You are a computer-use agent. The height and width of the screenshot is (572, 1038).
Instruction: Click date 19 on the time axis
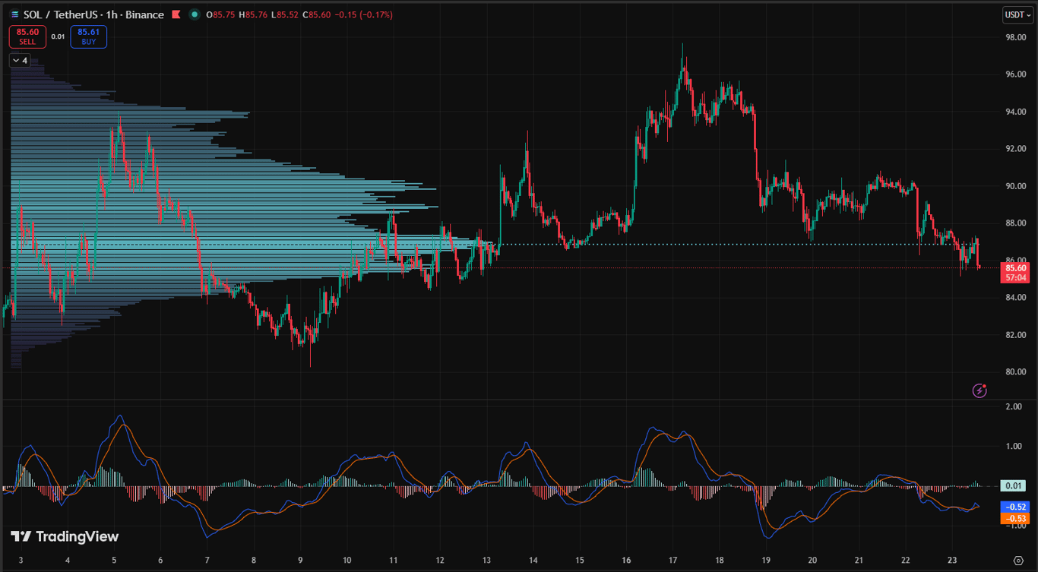tap(766, 561)
